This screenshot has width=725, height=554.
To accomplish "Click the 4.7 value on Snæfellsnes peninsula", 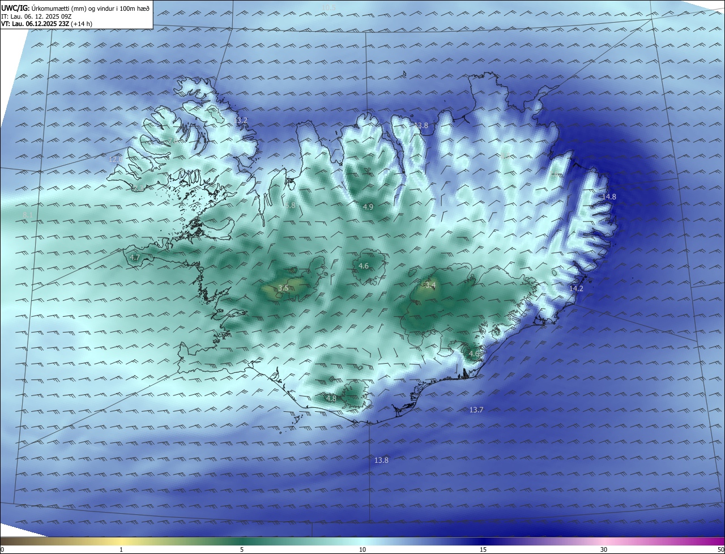I will (x=135, y=258).
